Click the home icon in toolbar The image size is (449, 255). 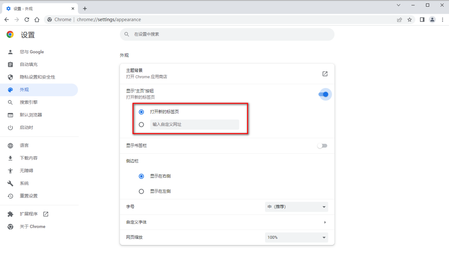tap(37, 20)
